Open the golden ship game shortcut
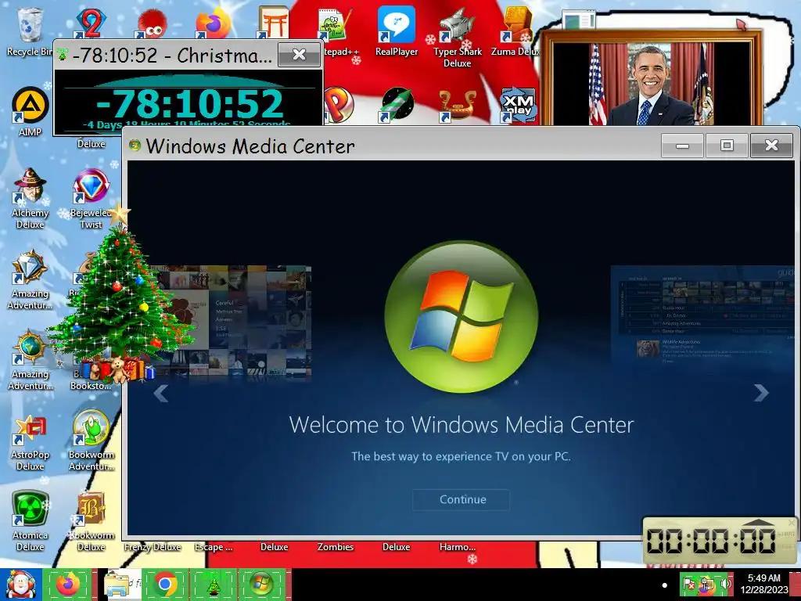Screen dimensions: 801x601 point(457,106)
